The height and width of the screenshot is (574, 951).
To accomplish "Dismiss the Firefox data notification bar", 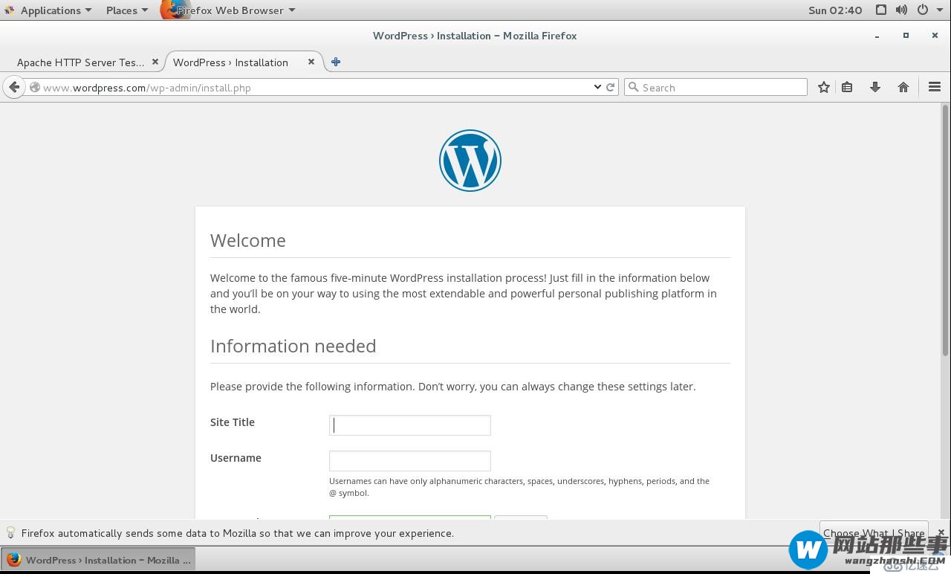I will 941,532.
